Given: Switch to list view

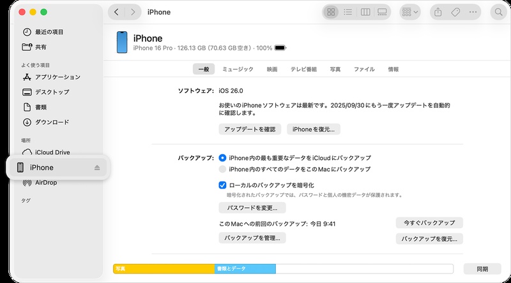Looking at the screenshot, I should 347,12.
